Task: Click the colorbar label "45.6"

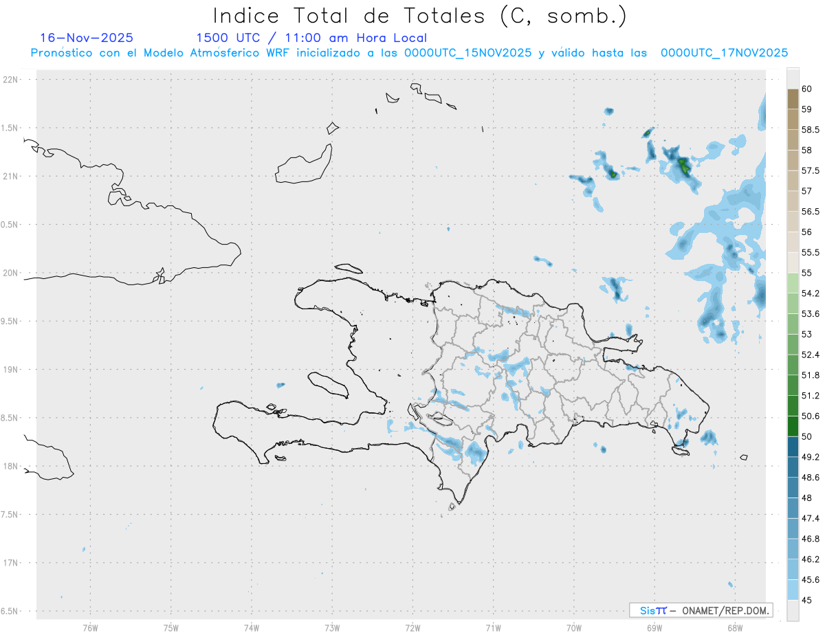Action: 810,580
